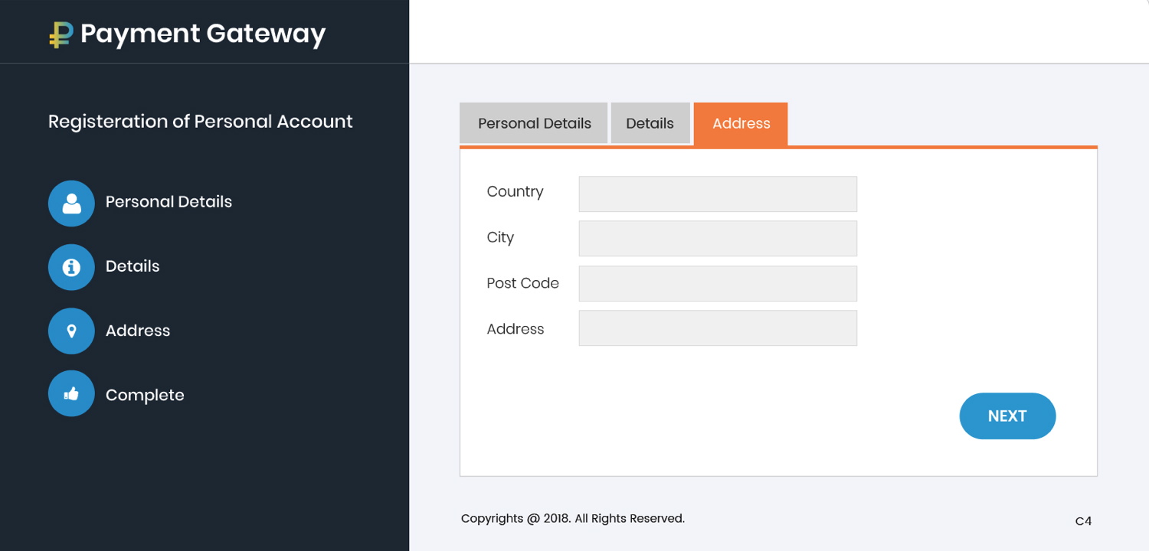Select the Complete step label

(x=145, y=395)
